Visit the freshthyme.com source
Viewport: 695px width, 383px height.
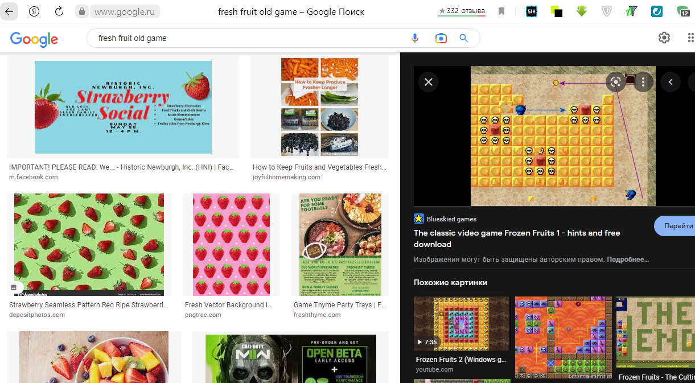(317, 315)
